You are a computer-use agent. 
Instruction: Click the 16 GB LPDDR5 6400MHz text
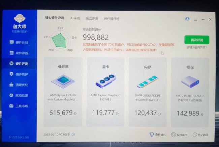point(148,98)
